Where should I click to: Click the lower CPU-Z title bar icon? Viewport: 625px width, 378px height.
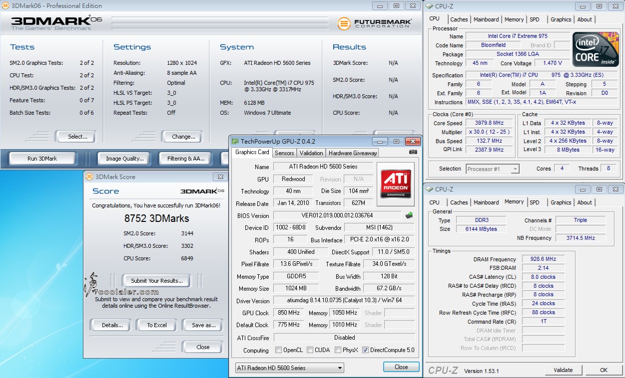[x=429, y=189]
